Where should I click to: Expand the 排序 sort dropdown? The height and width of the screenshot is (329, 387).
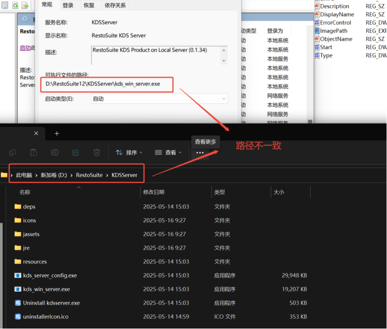point(129,152)
